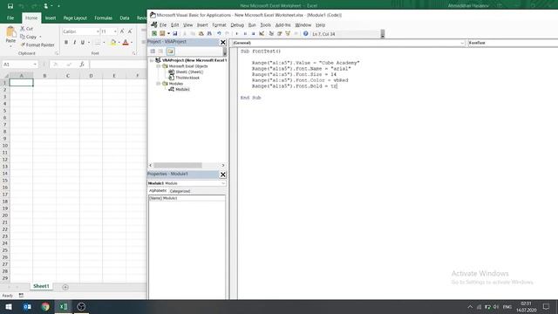This screenshot has height=314, width=558.
Task: Click Copy in Excel clipboard group
Action: coord(29,37)
